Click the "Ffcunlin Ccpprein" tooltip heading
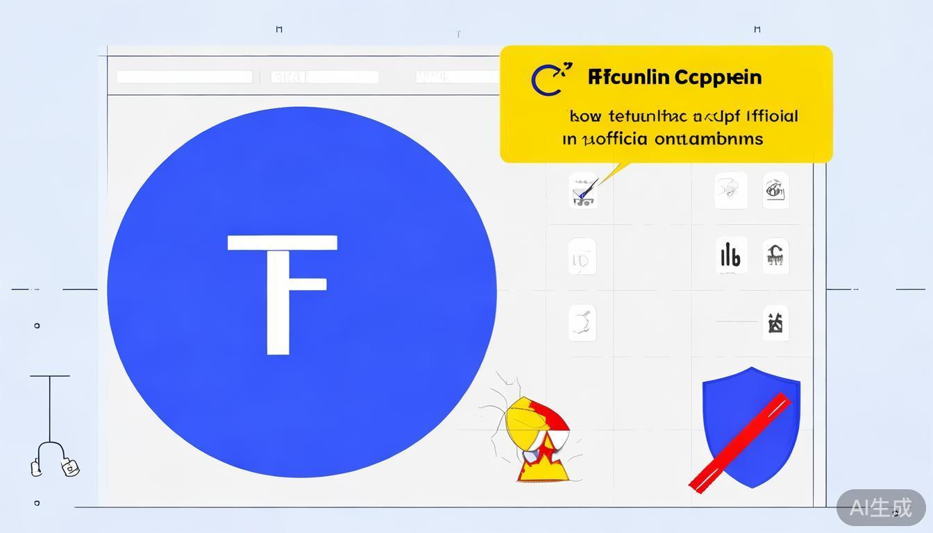 click(x=674, y=77)
